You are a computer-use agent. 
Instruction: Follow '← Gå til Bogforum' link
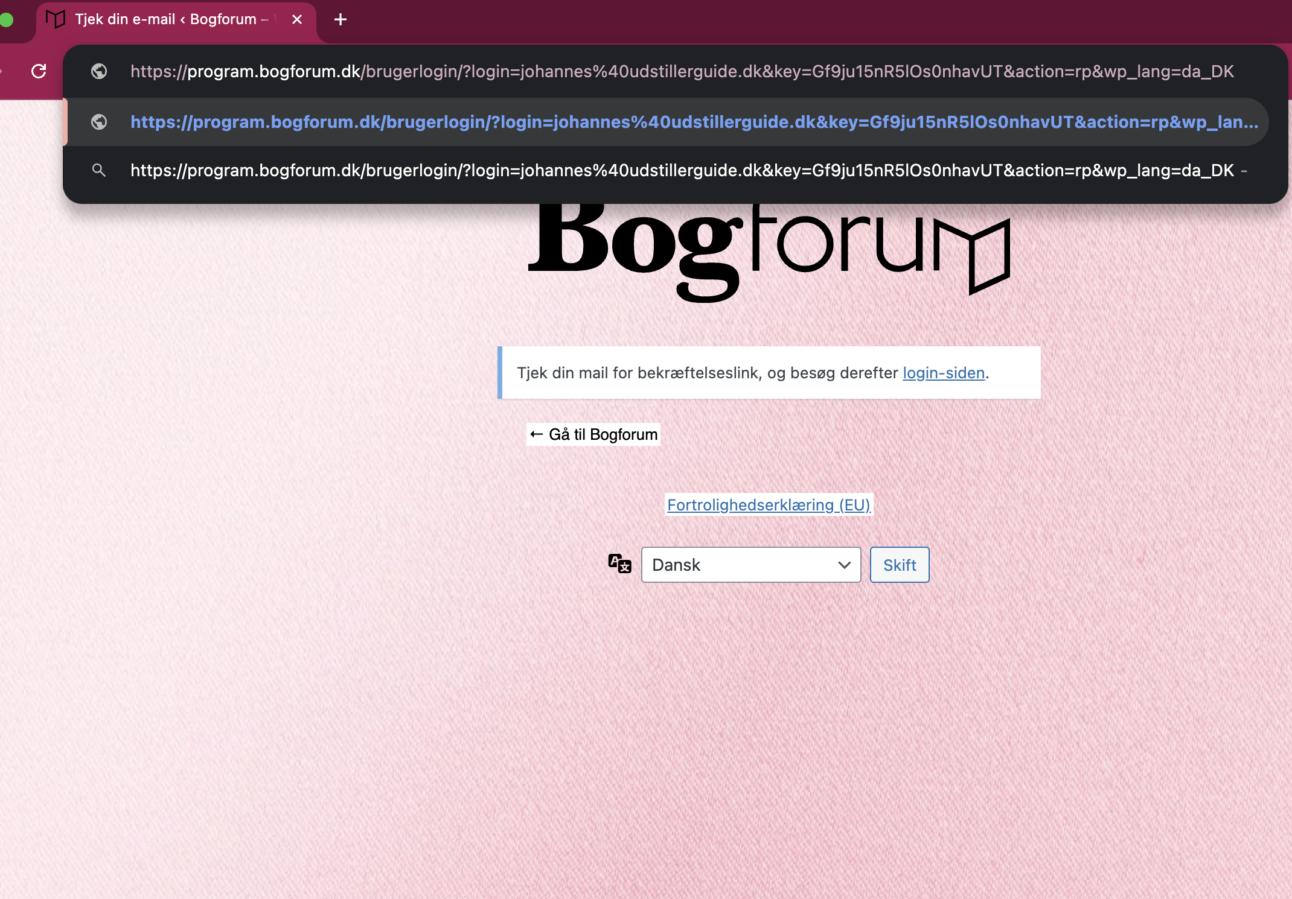click(x=593, y=434)
